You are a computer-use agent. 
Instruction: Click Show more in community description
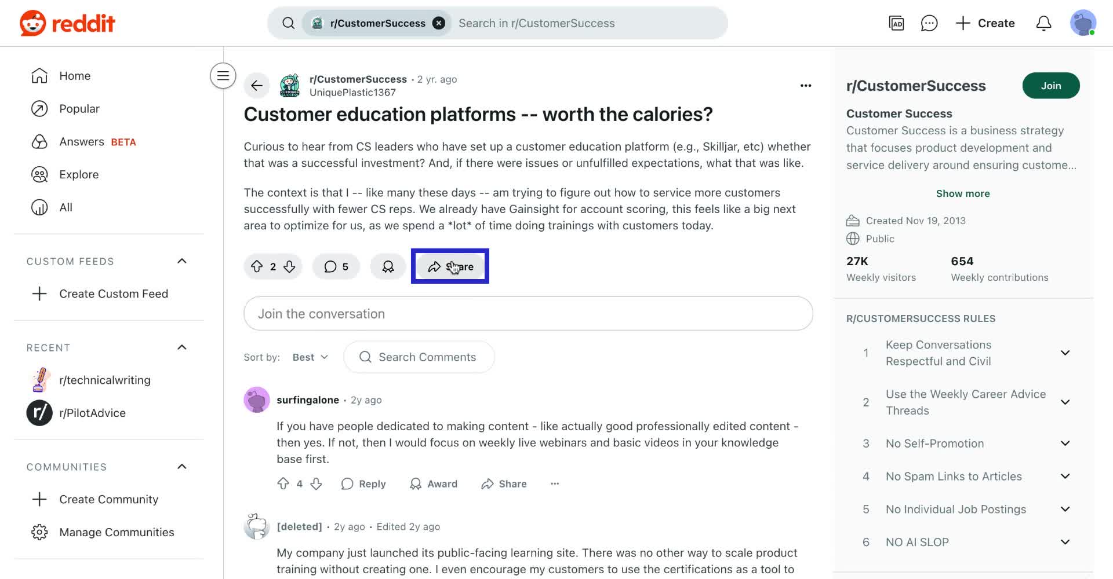pyautogui.click(x=962, y=193)
